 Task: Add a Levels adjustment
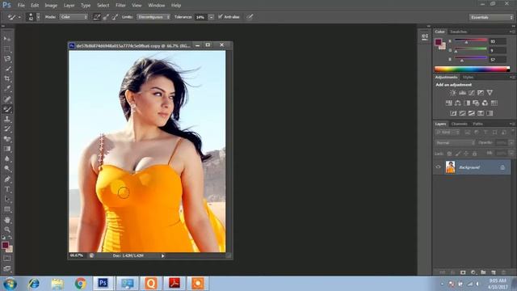(462, 93)
